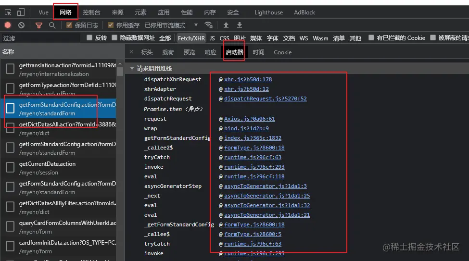Filter requests by WS type
Screen dimensions: 469x261
304,38
